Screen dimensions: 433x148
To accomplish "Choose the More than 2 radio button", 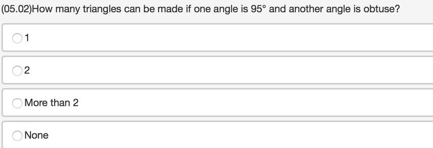I will tap(17, 103).
